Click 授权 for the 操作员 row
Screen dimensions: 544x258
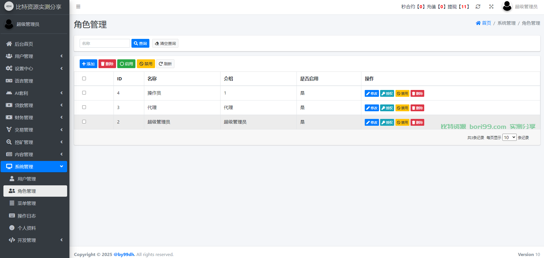point(387,93)
